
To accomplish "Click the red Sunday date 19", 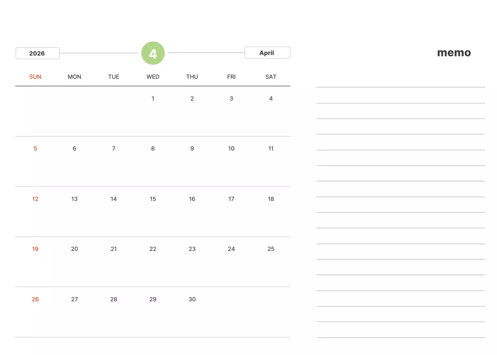I will 35,249.
